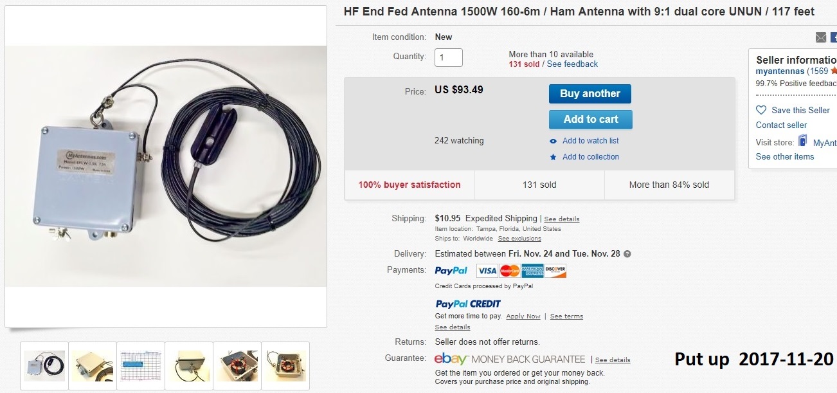Image resolution: width=837 pixels, height=393 pixels.
Task: Open the Contact seller link
Action: click(781, 125)
